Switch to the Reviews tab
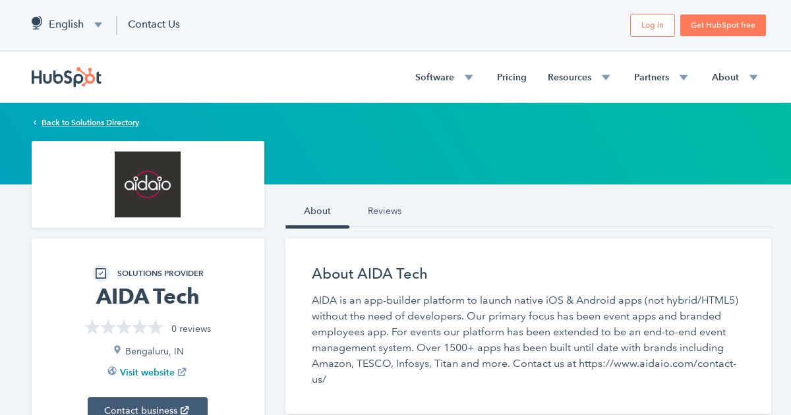The width and height of the screenshot is (791, 415). tap(384, 211)
